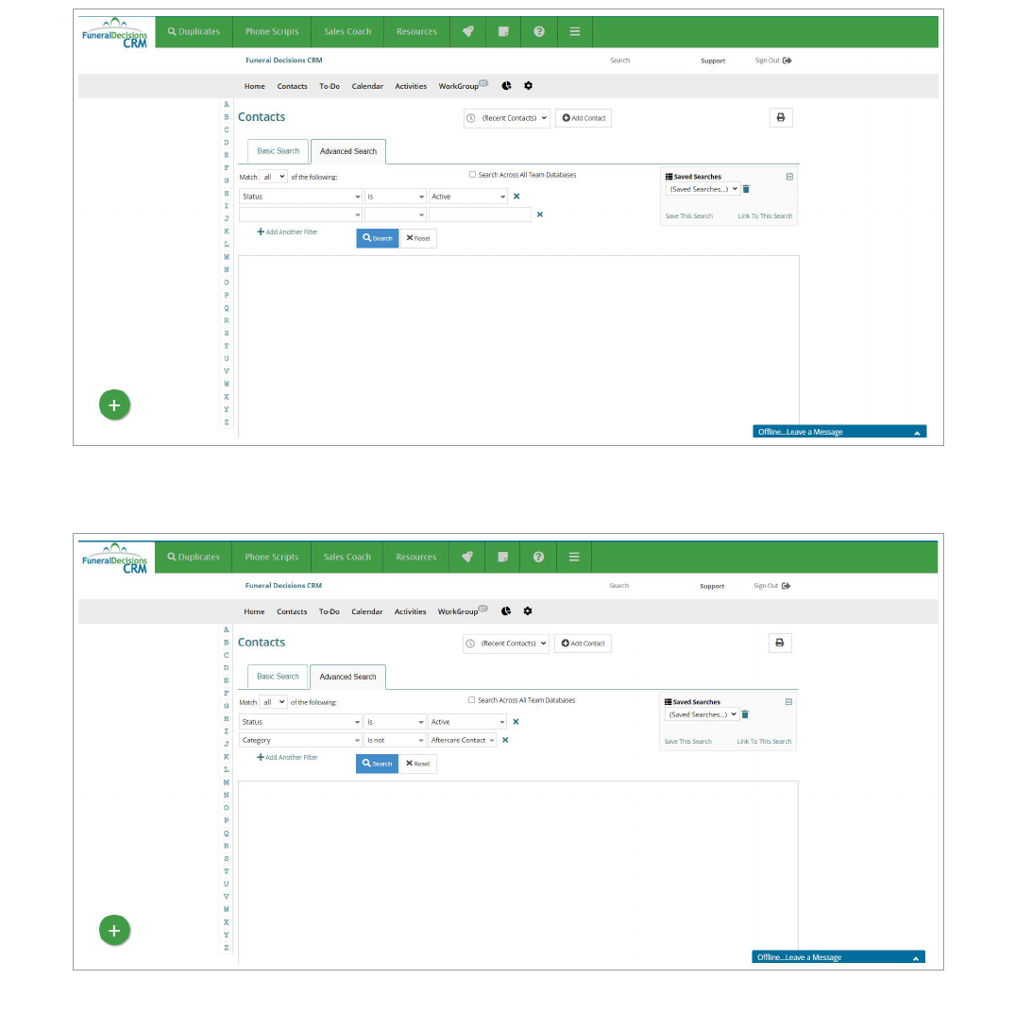Open the 'is not' operator dropdown
The width and height of the screenshot is (1015, 1031).
[x=396, y=740]
